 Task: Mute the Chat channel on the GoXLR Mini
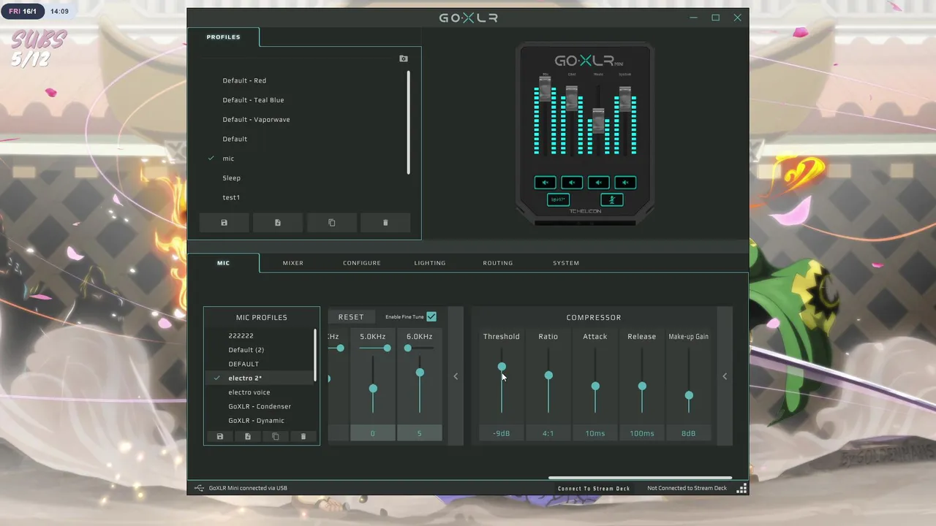[572, 183]
